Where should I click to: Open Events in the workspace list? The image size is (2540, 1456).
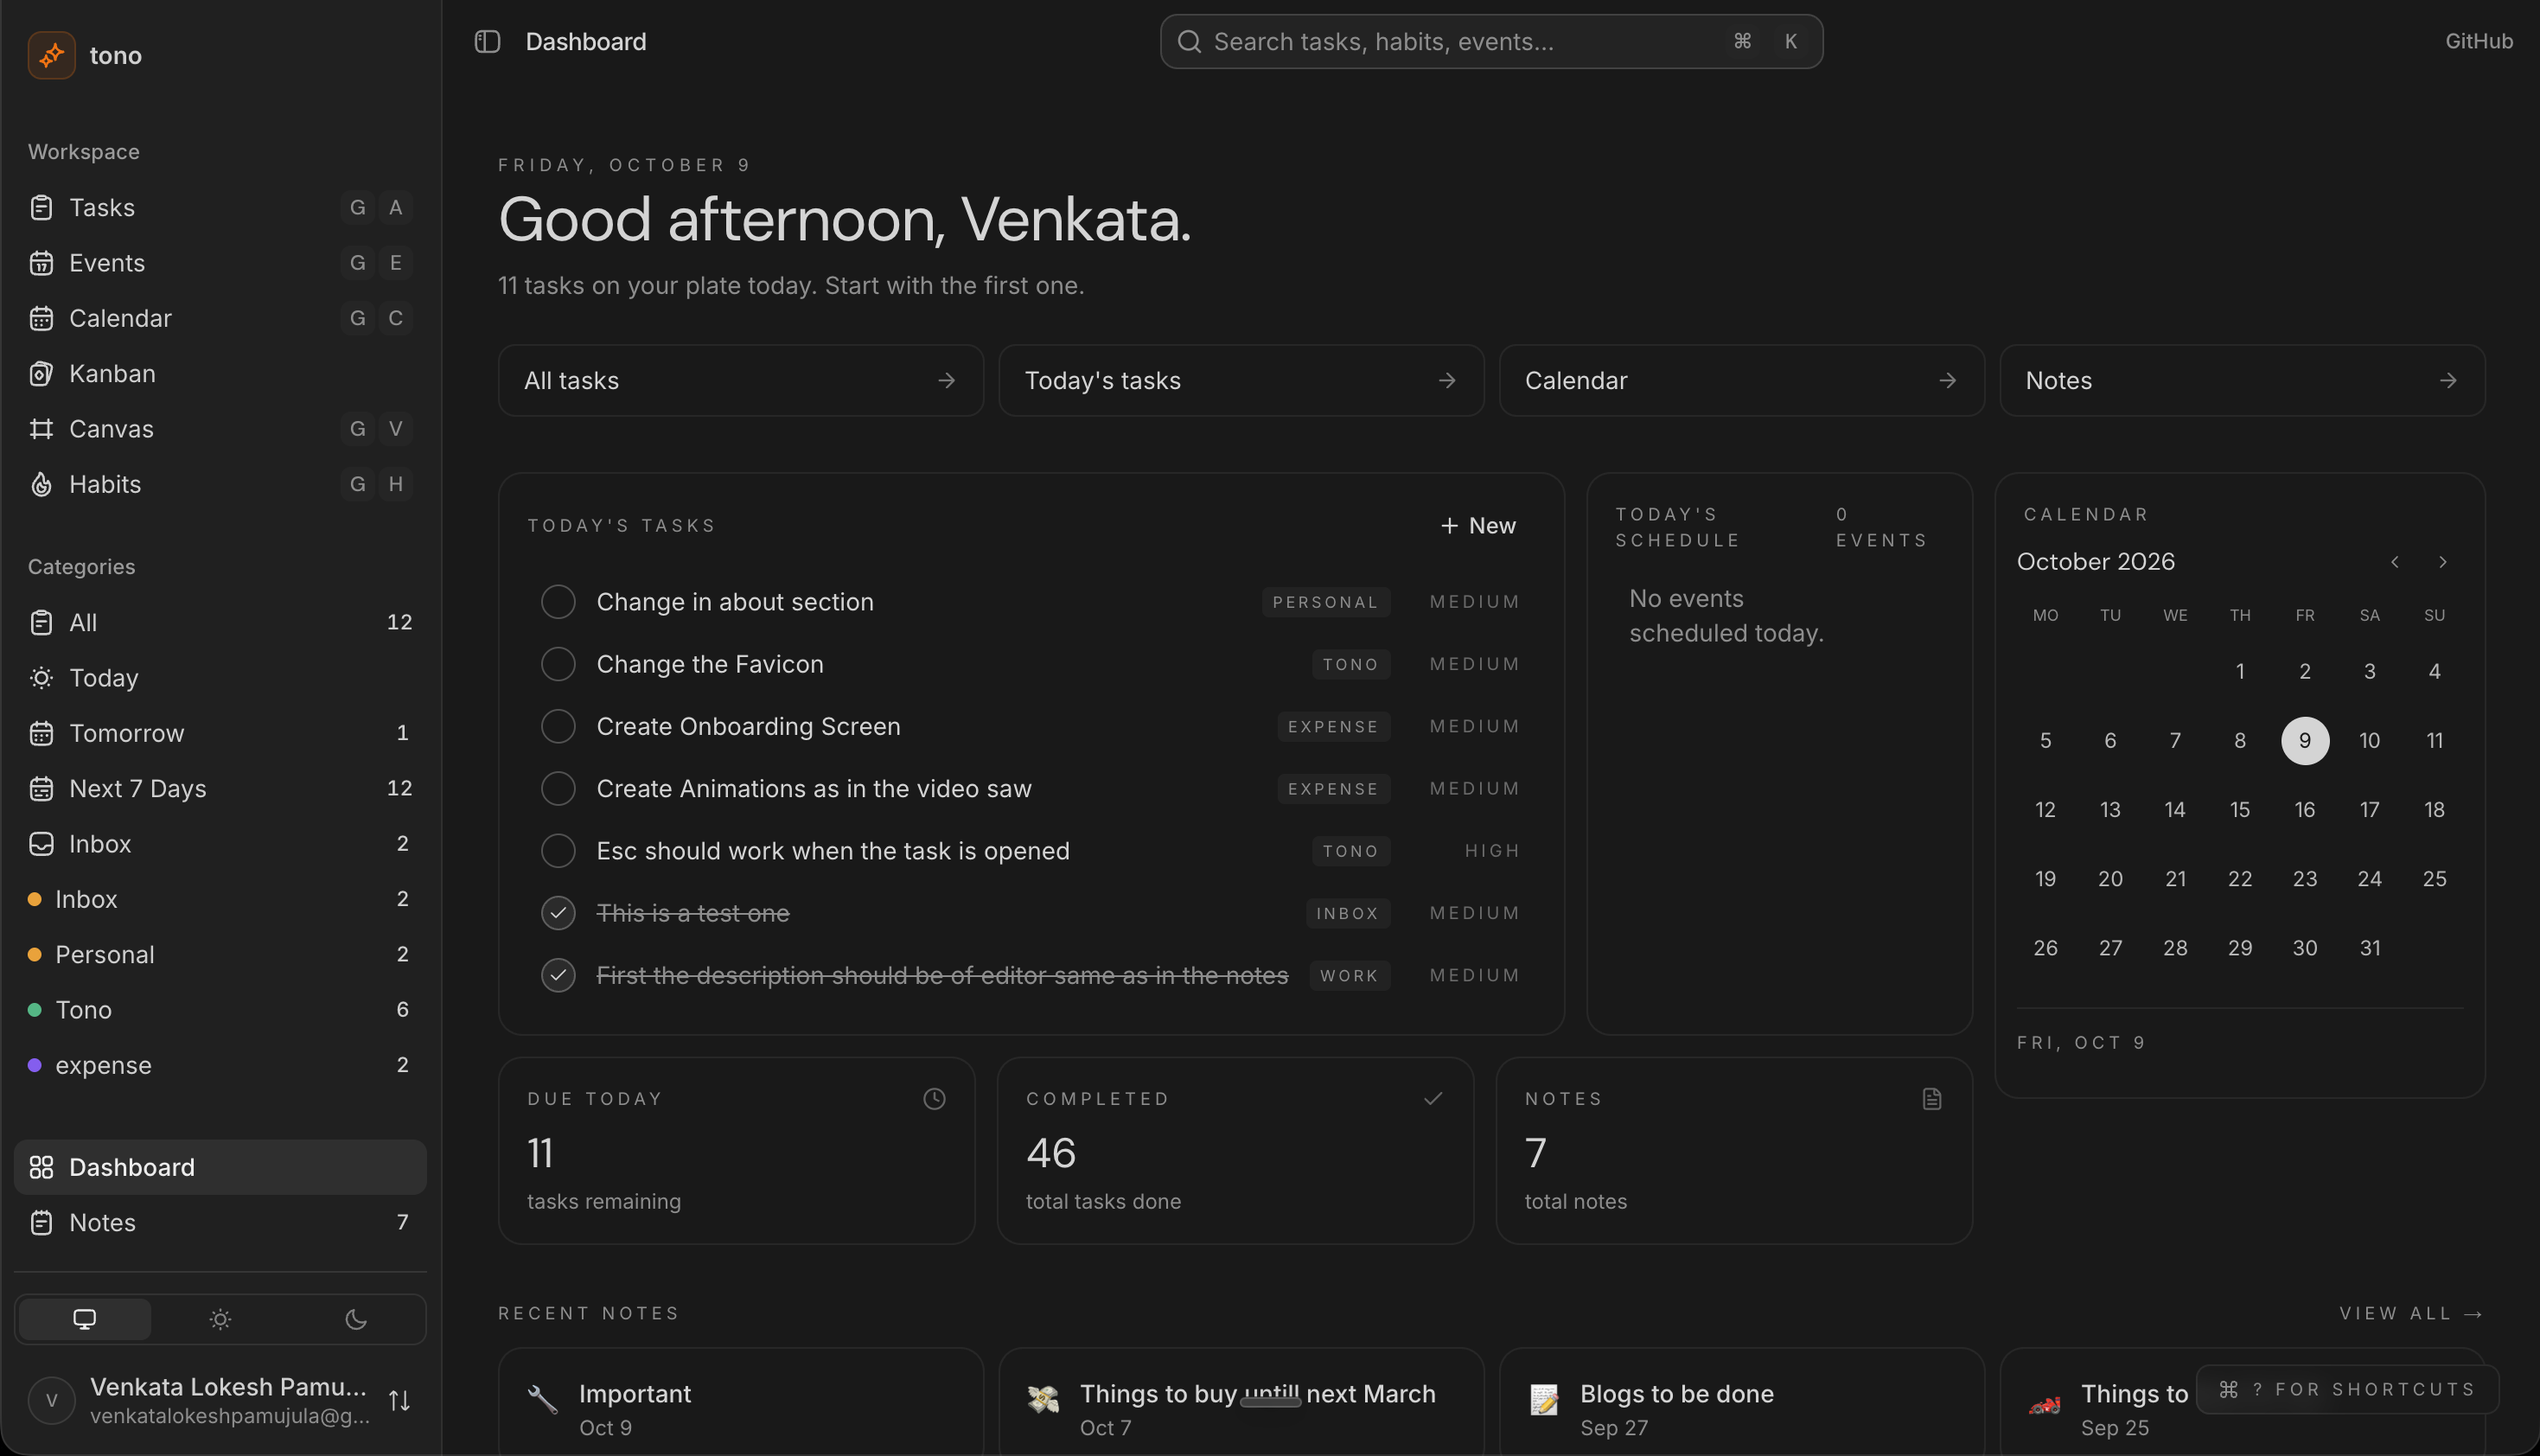tap(220, 263)
